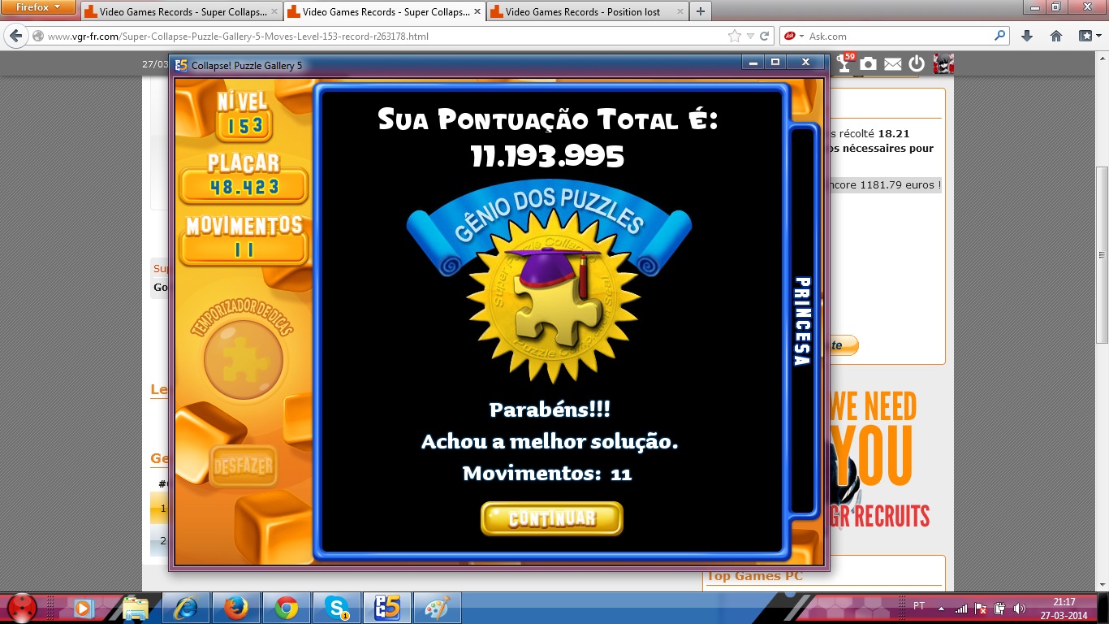Click the user avatar picture
The image size is (1109, 624).
tap(943, 63)
